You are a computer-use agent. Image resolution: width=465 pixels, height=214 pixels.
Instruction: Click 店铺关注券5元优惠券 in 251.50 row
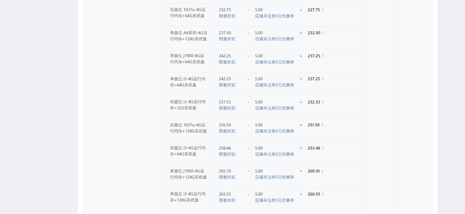point(275,131)
